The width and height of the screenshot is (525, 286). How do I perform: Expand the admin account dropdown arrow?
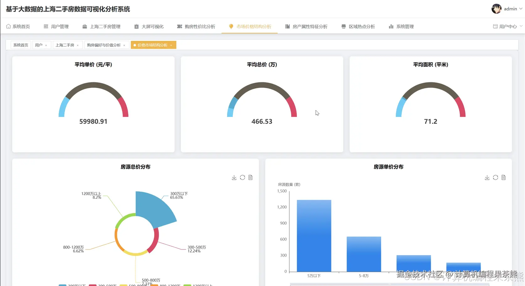coord(521,9)
